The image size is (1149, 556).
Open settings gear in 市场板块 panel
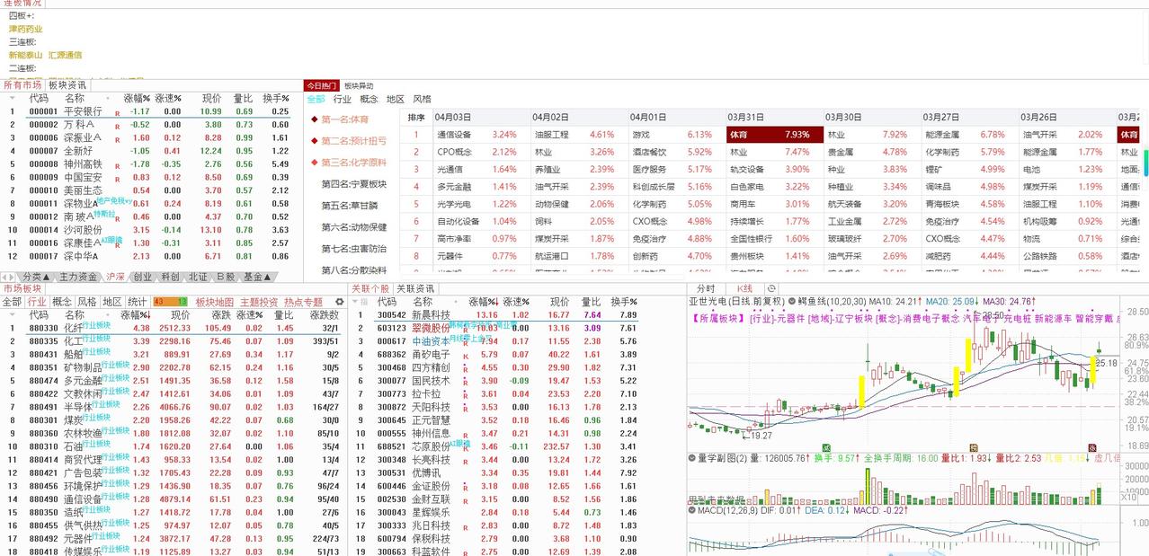(x=338, y=303)
